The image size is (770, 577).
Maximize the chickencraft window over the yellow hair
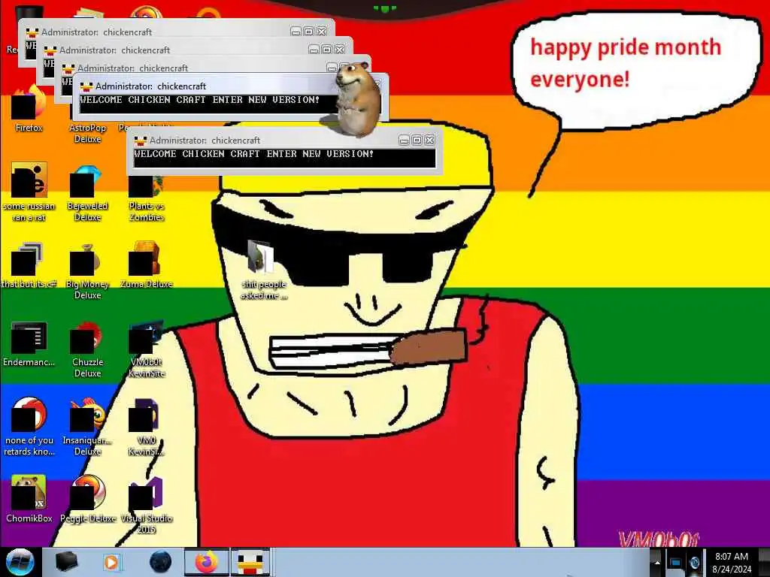417,140
